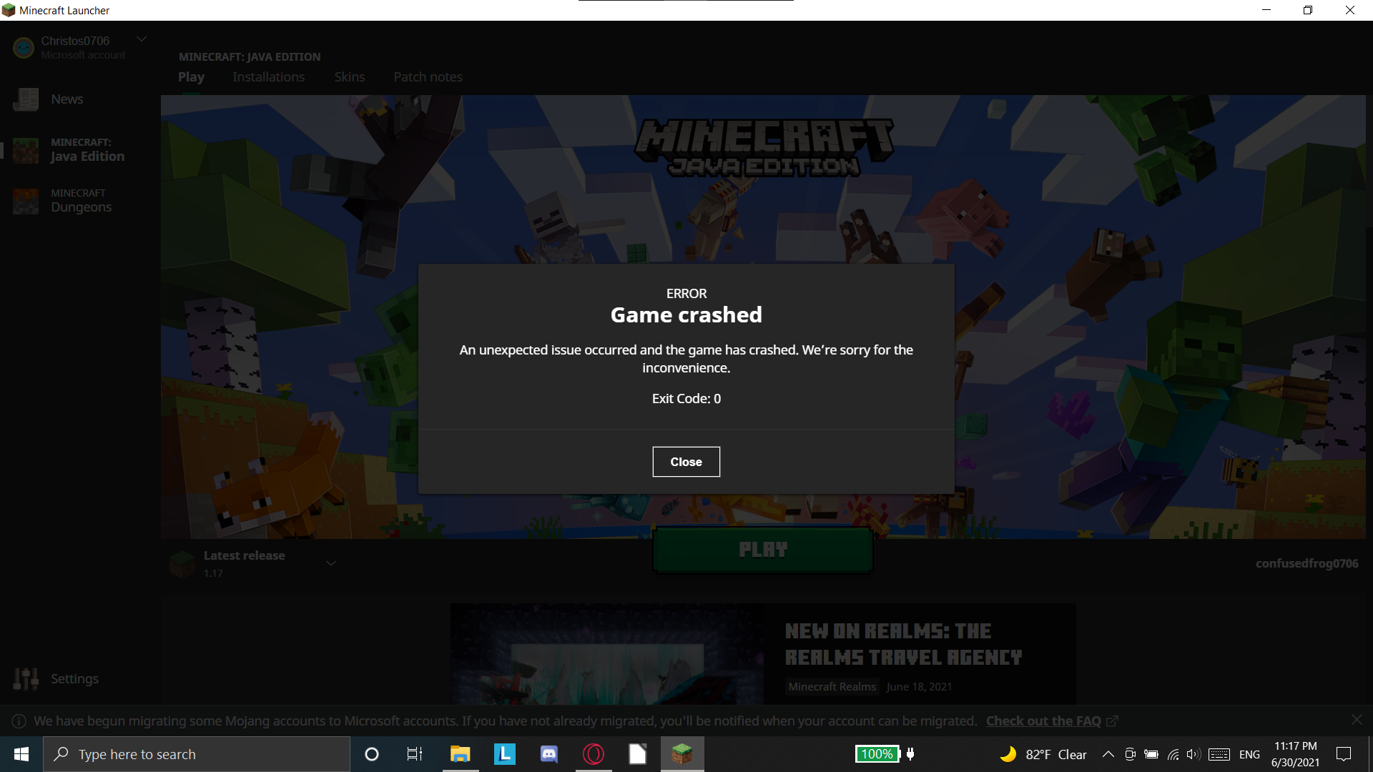Open Discord from the taskbar

(x=548, y=754)
